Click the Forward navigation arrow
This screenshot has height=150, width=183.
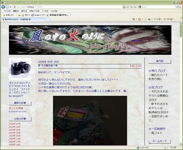tap(7, 7)
